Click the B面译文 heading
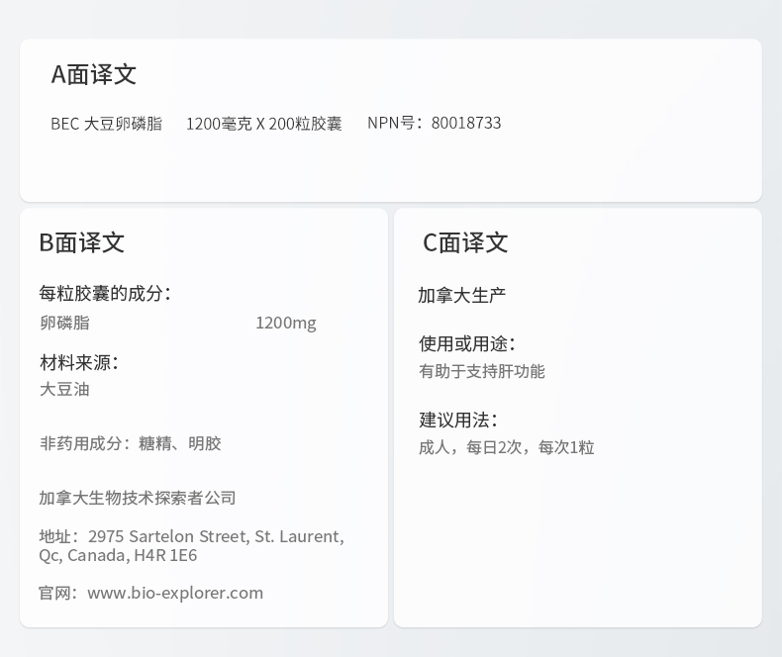The height and width of the screenshot is (657, 782). point(82,242)
